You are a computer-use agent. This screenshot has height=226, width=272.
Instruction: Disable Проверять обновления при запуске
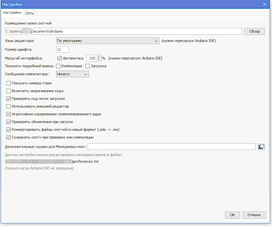9,122
